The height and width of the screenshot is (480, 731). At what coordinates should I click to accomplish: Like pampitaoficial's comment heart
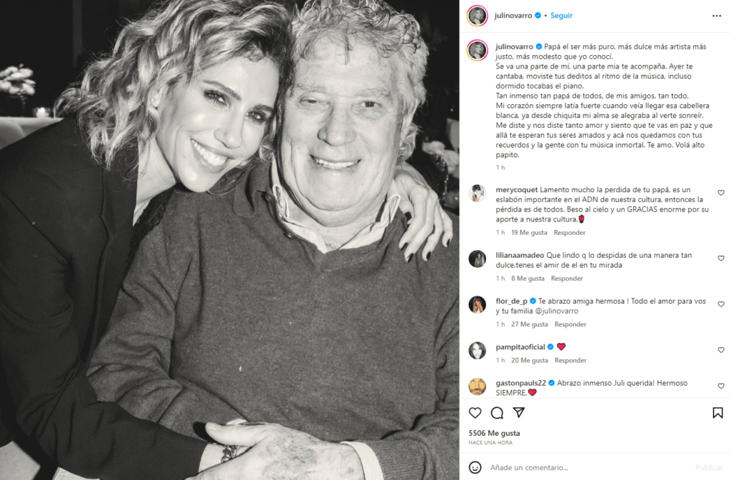coord(721,350)
